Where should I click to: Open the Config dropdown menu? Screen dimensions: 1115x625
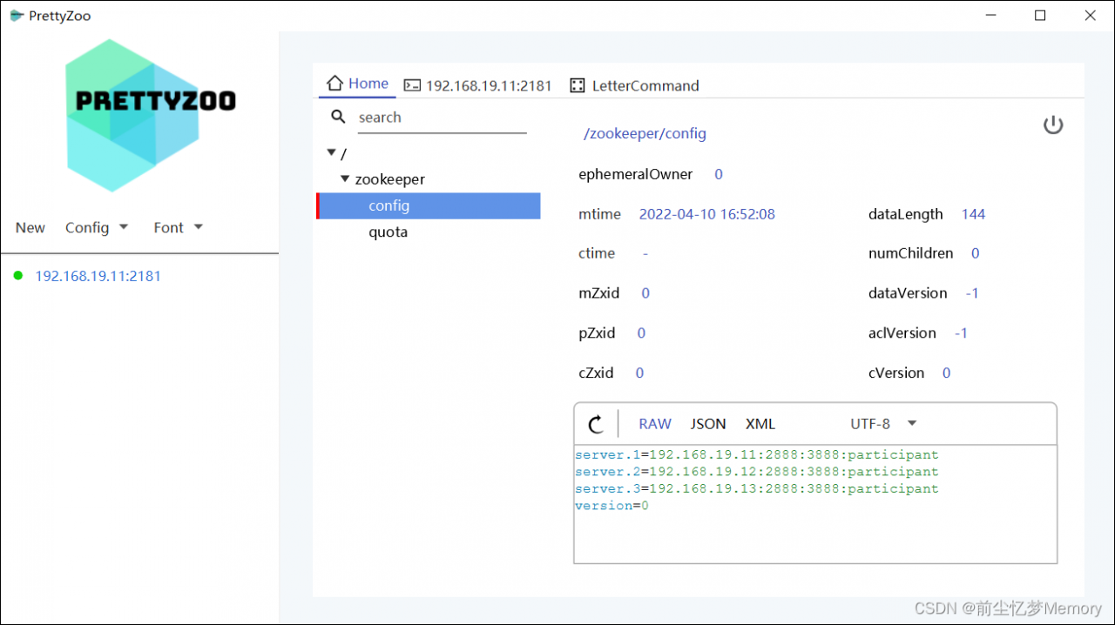(x=97, y=227)
